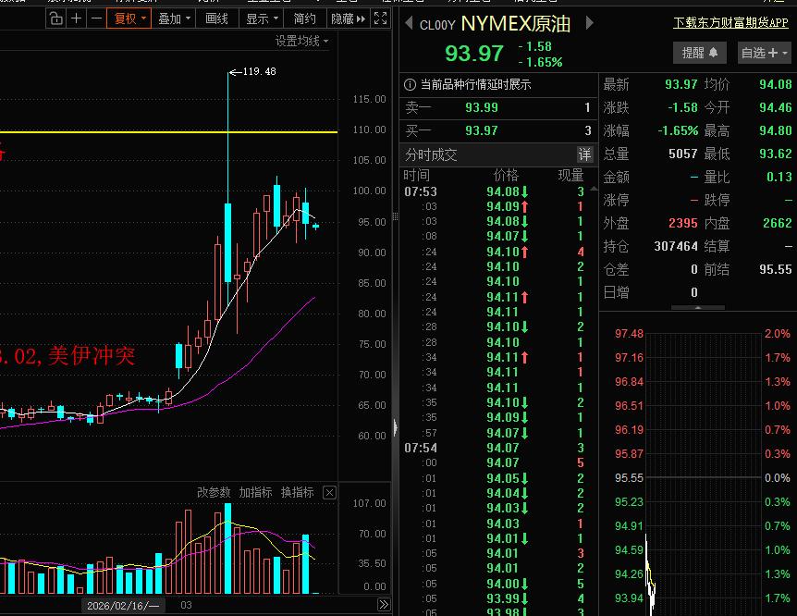Viewport: 797px width, 616px height.
Task: Click the 美伊冲突 chart annotation
Action: 92,355
